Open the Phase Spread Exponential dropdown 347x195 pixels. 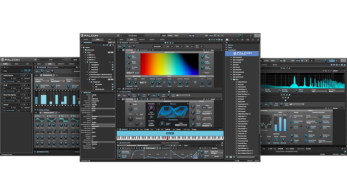(206, 114)
